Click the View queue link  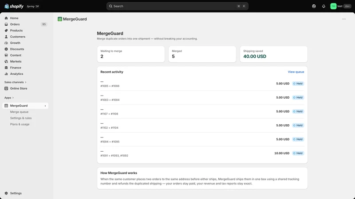click(296, 72)
